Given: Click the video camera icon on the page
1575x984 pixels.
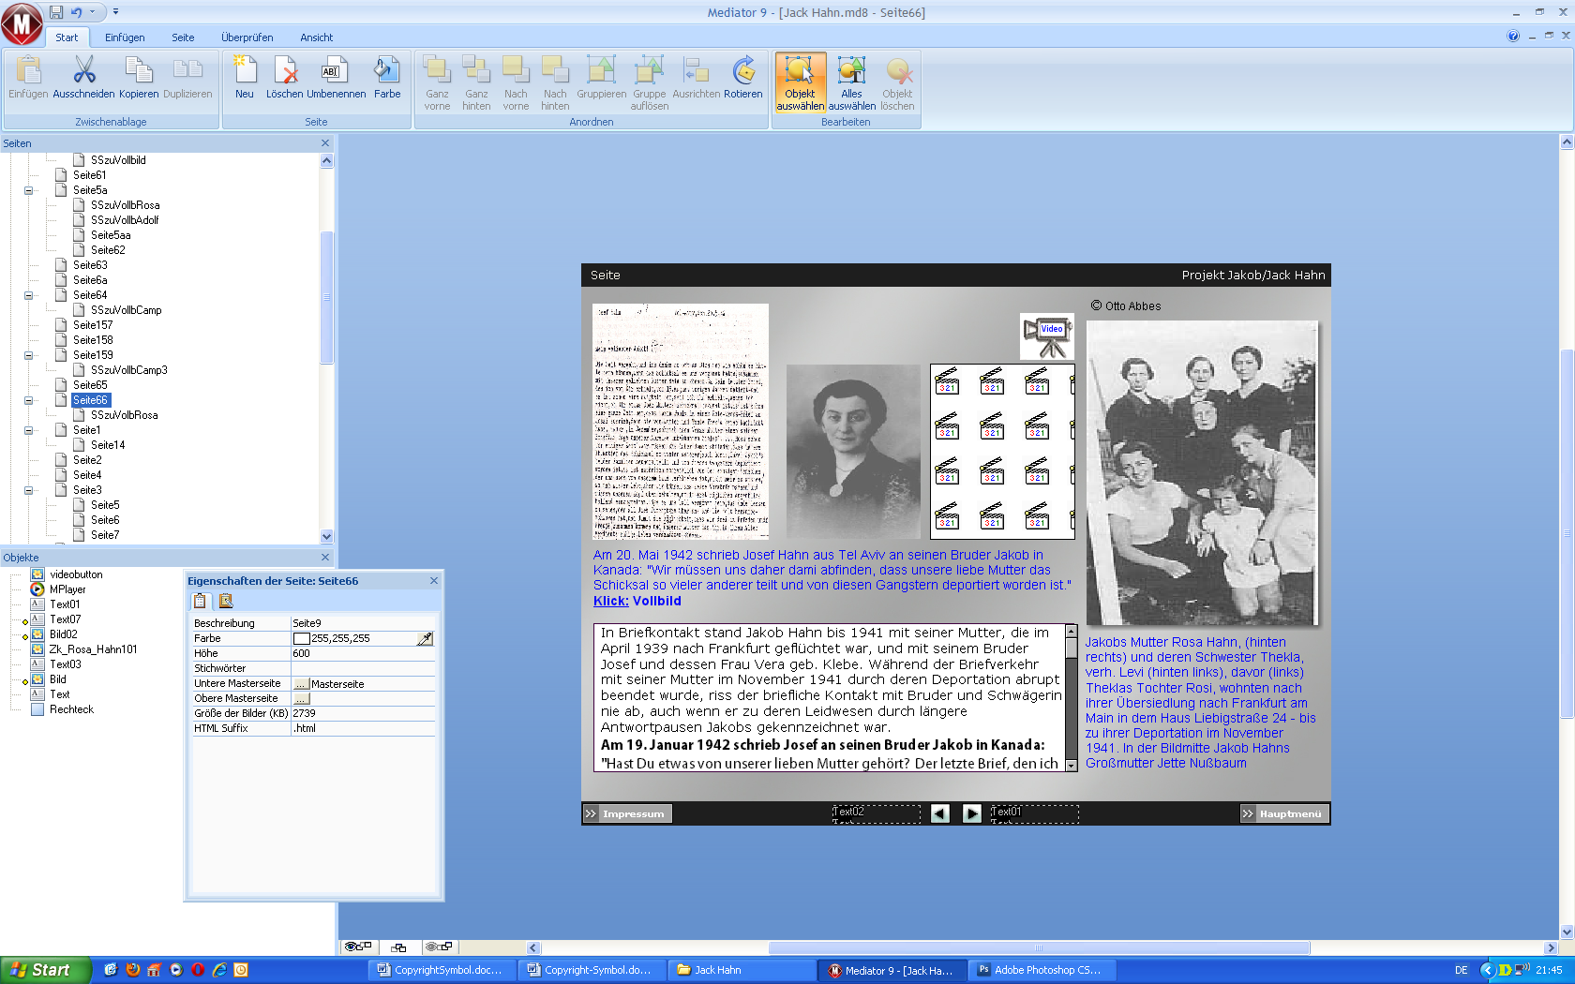Looking at the screenshot, I should pyautogui.click(x=1047, y=336).
